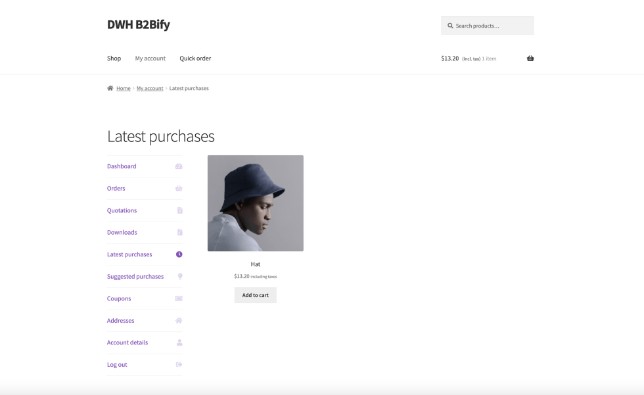Open the Hat product title link
The width and height of the screenshot is (644, 395).
tap(255, 264)
